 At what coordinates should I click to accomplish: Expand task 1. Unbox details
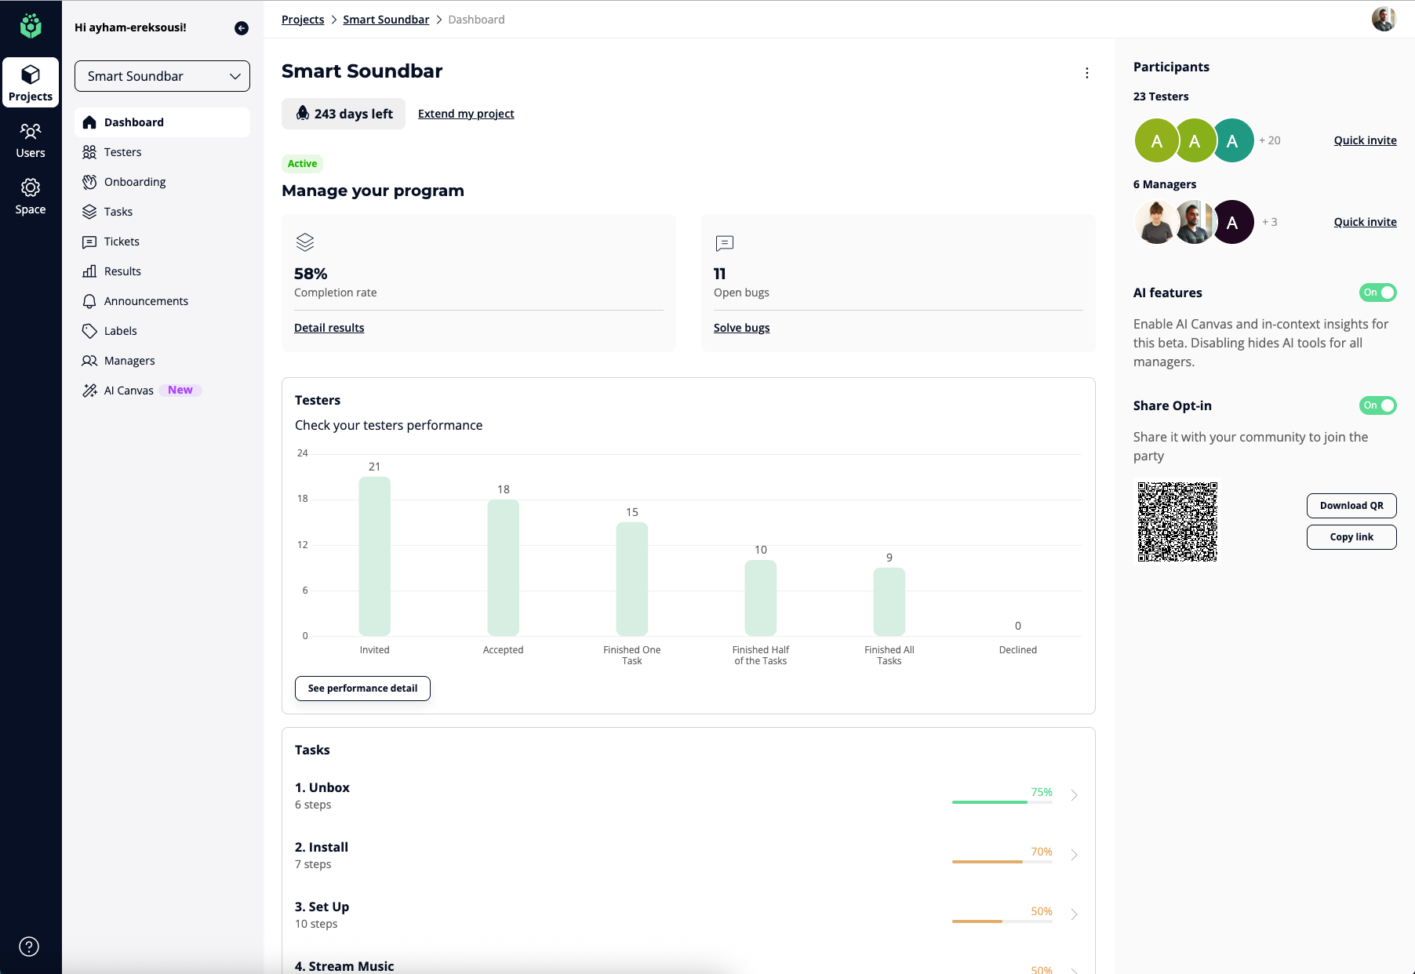1074,794
